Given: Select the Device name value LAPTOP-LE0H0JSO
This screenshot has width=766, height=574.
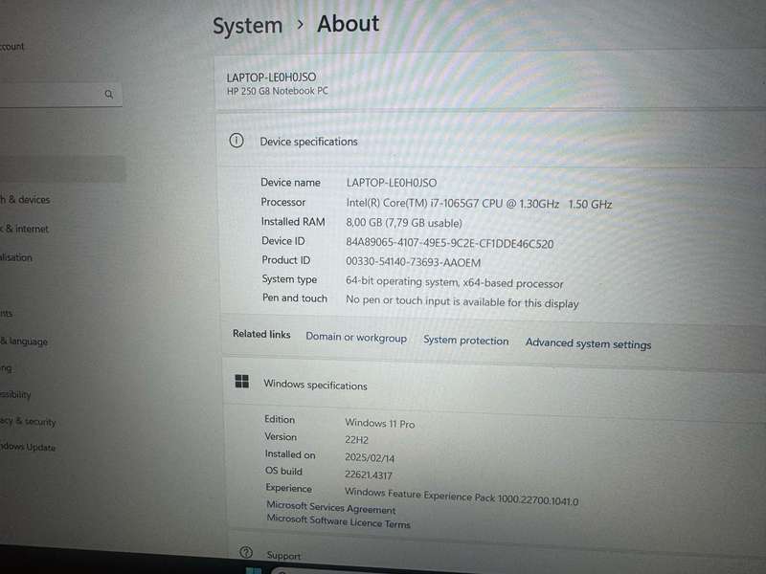Looking at the screenshot, I should pyautogui.click(x=392, y=183).
